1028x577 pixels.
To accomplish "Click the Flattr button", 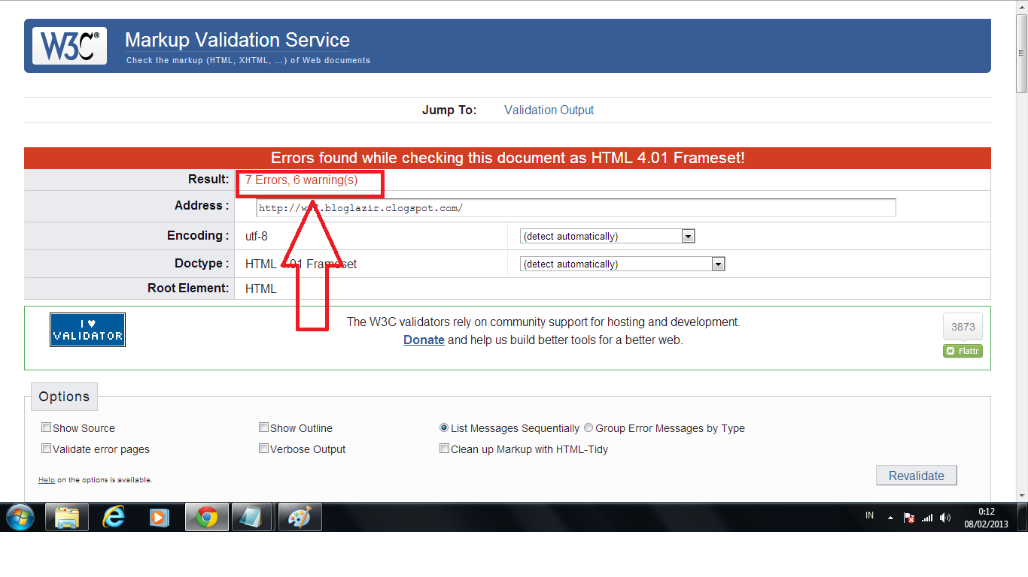I will 963,351.
